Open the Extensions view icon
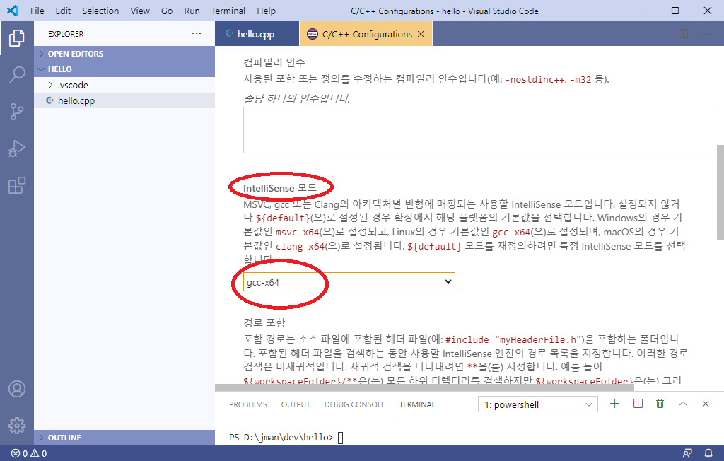The image size is (724, 461). 17,185
